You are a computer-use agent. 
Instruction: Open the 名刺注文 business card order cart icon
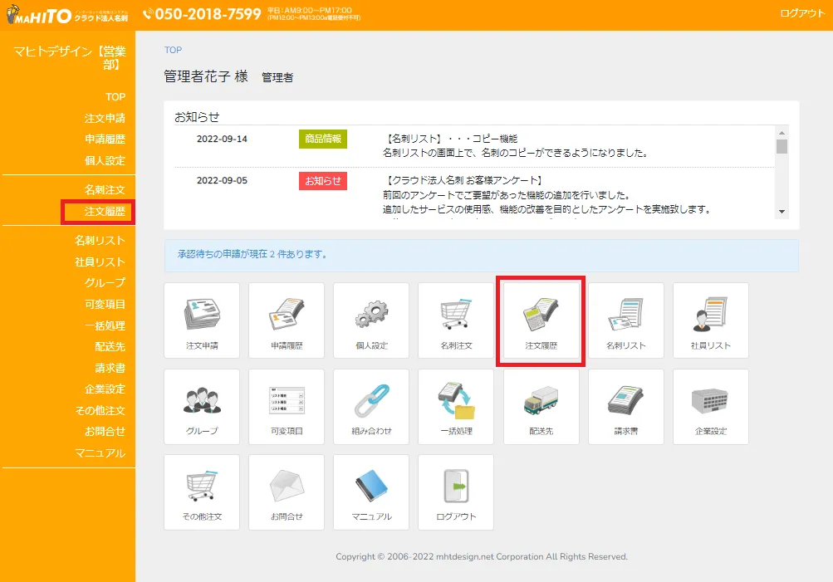(x=455, y=320)
